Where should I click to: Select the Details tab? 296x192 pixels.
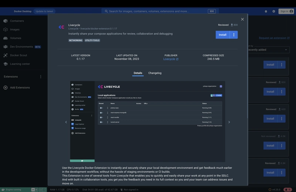[x=138, y=73]
